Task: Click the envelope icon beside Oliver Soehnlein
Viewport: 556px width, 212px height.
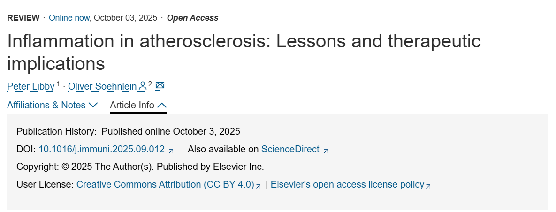Action: click(160, 86)
